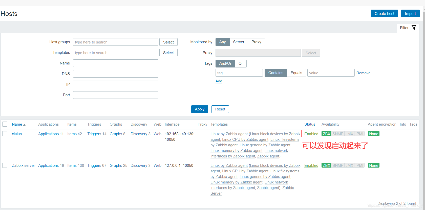The height and width of the screenshot is (210, 425).
Task: Tick the Zabbix server host checkbox
Action: pos(5,165)
